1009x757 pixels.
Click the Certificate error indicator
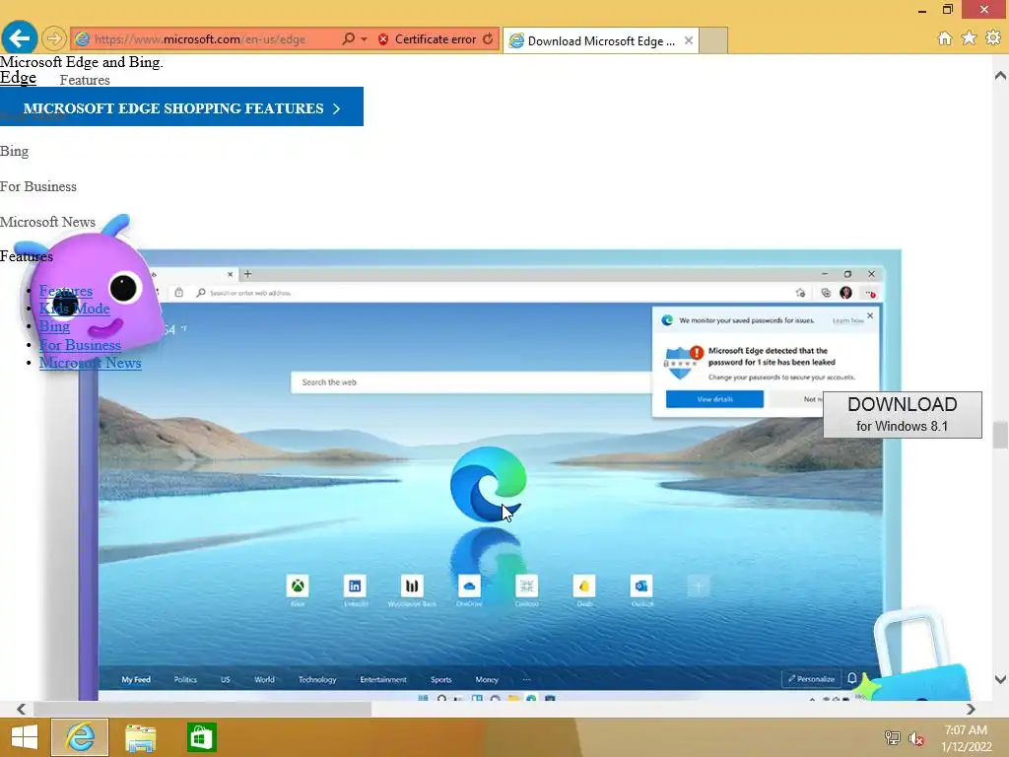(x=428, y=39)
